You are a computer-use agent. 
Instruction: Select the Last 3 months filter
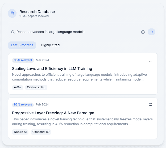[x=22, y=45]
